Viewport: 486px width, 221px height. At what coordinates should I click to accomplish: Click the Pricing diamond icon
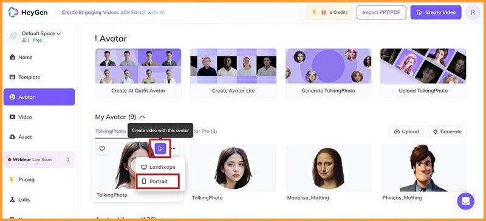tap(12, 180)
